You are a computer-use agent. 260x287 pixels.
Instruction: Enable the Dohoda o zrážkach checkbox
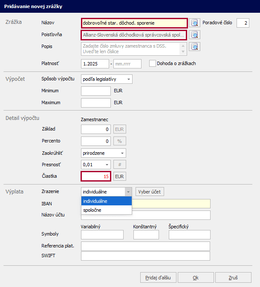click(153, 64)
